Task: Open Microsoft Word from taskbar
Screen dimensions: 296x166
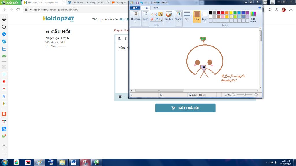Action: click(74, 162)
